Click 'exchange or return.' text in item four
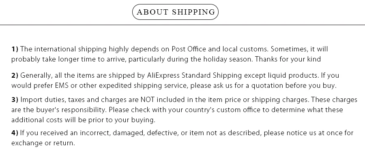This screenshot has height=155, width=365. 43,143
